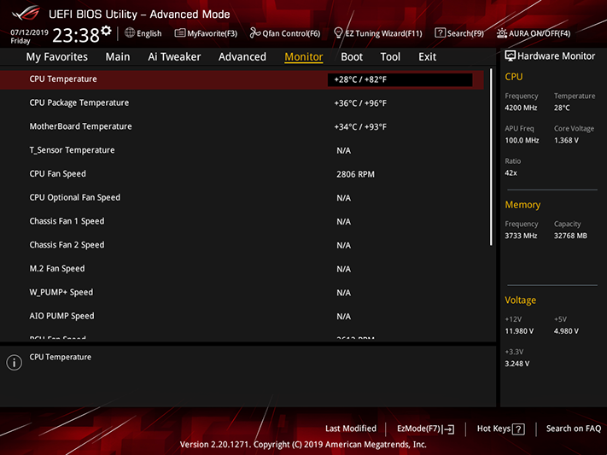Select W_PUMP+ Speed row
Image resolution: width=607 pixels, height=455 pixels.
(x=242, y=292)
